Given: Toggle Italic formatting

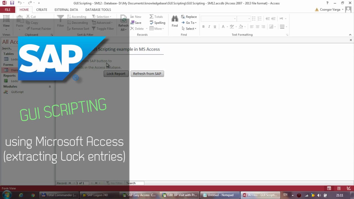Looking at the screenshot, I should pyautogui.click(x=209, y=27).
